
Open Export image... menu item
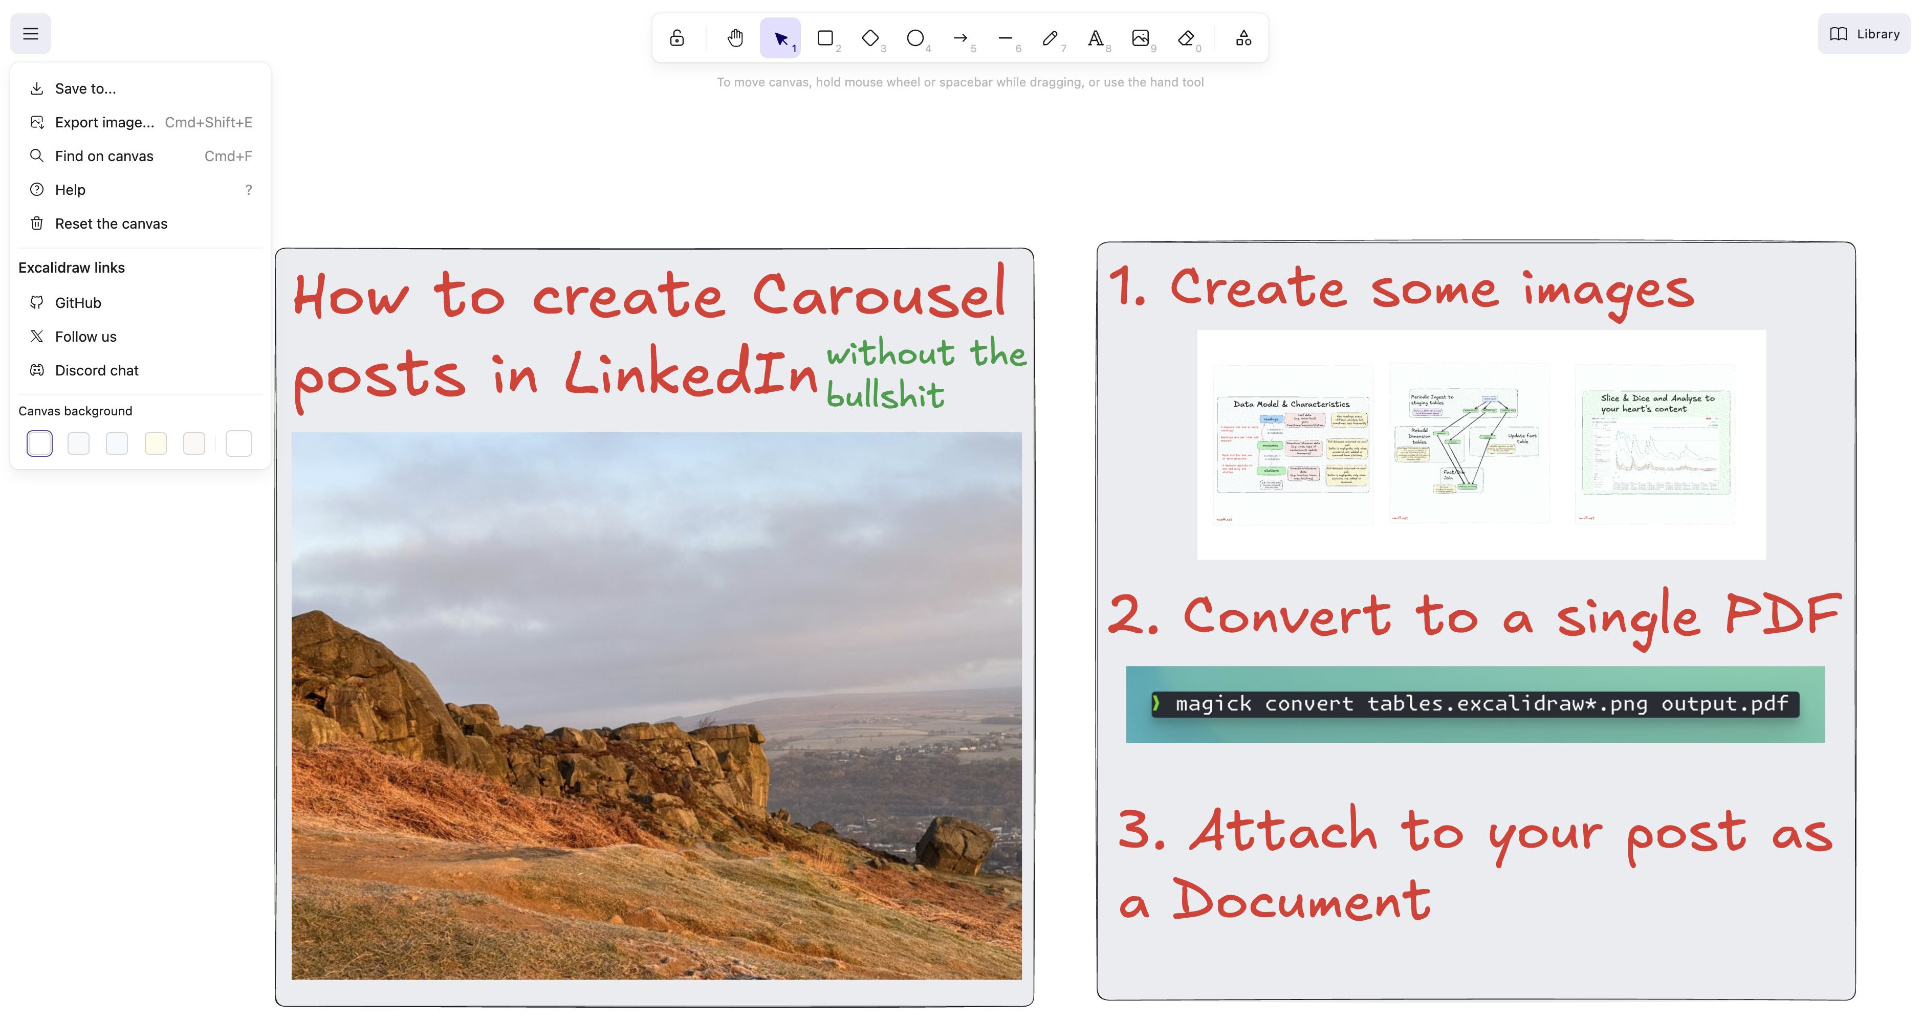[x=104, y=122]
